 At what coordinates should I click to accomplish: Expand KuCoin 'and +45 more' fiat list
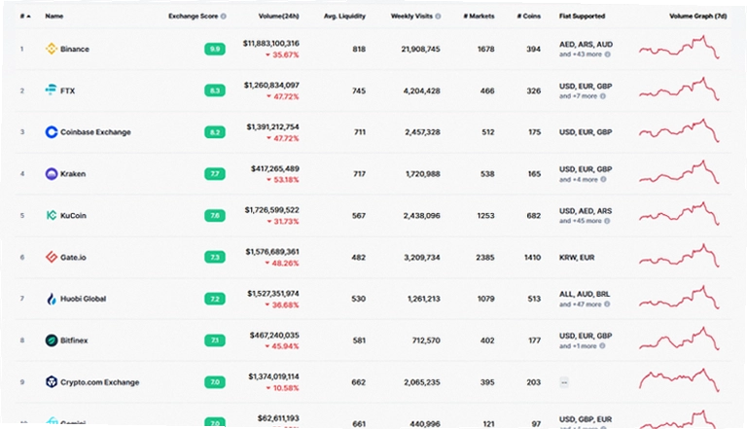tap(581, 221)
